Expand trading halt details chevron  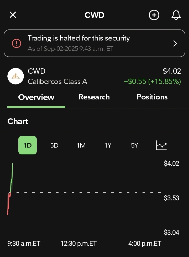point(175,43)
